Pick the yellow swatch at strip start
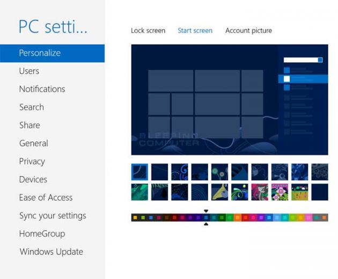Image resolution: width=338 pixels, height=279 pixels. (135, 217)
